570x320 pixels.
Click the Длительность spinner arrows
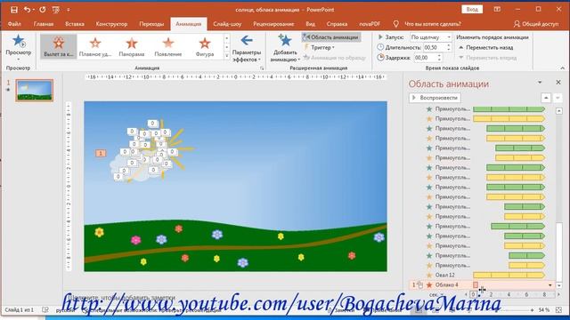[x=449, y=47]
